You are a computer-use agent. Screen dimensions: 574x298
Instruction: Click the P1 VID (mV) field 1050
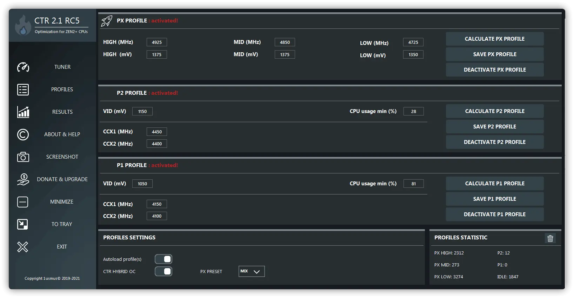pos(142,184)
